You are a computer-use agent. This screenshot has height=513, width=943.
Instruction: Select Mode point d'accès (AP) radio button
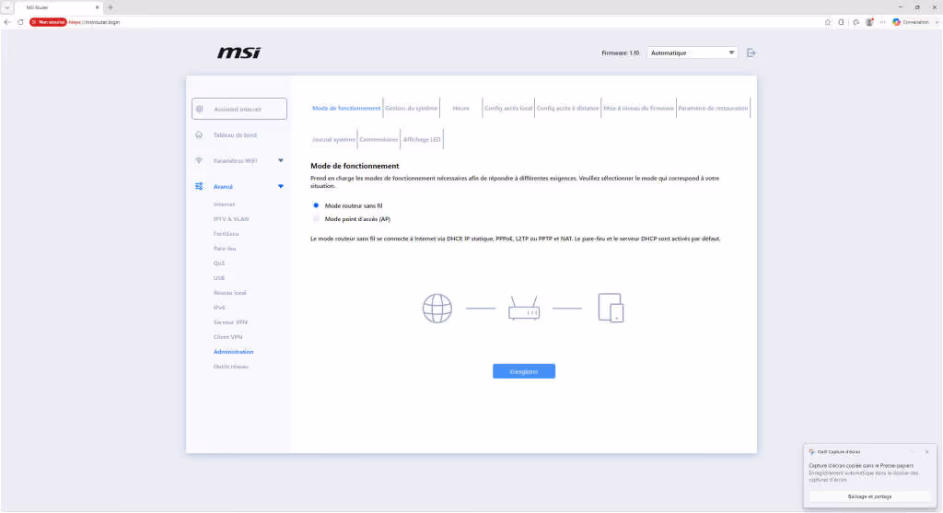[316, 219]
